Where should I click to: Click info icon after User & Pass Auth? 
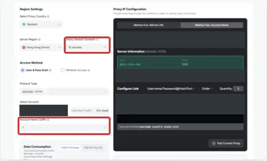tap(50, 70)
